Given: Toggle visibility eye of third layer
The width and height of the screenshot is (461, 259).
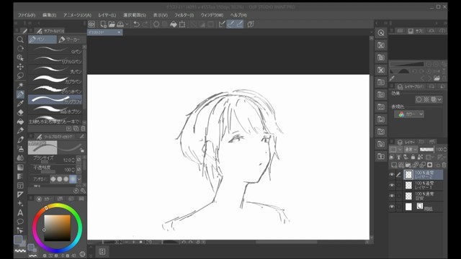Looking at the screenshot, I should click(392, 196).
